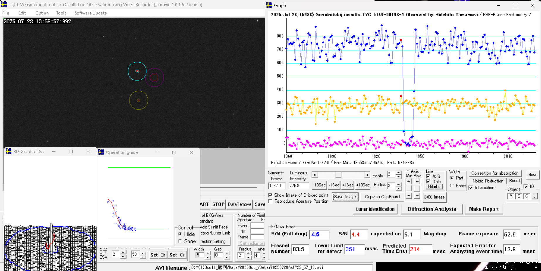Increase the Width spinner in main window
The width and height of the screenshot is (541, 271).
tap(208, 253)
